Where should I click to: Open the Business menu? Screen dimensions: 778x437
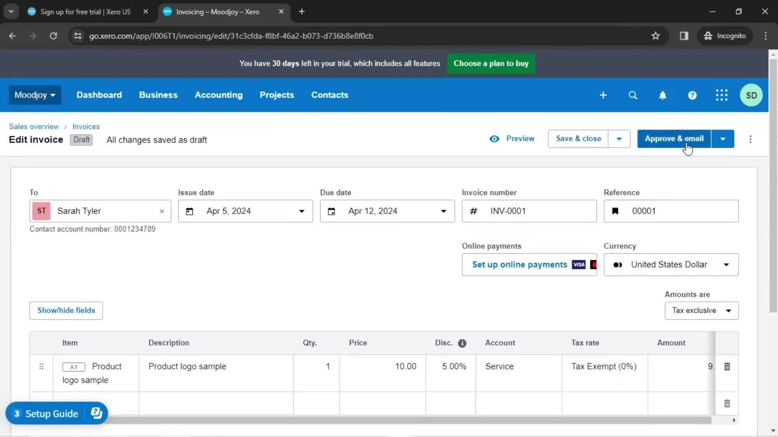click(158, 95)
